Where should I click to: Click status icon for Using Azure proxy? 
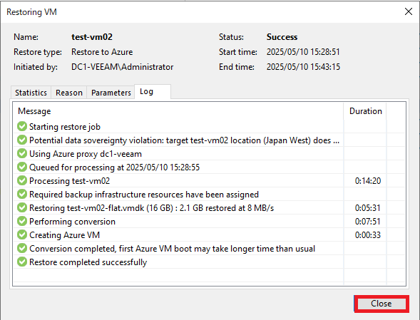22,153
